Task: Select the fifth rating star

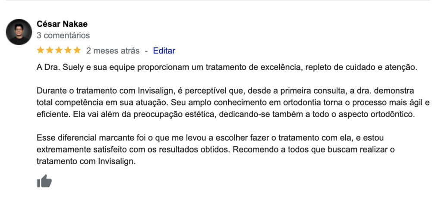Action: tap(77, 50)
